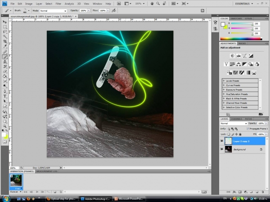
Task: Select the Rectangular Marquee tool
Action: point(4,27)
